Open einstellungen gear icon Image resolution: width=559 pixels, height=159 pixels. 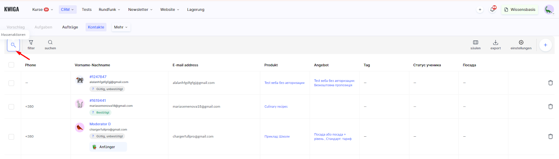521,43
